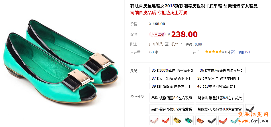This screenshot has width=271, height=127.
Task: Click the 广东汕头 shipping origin text
Action: (x=156, y=44)
